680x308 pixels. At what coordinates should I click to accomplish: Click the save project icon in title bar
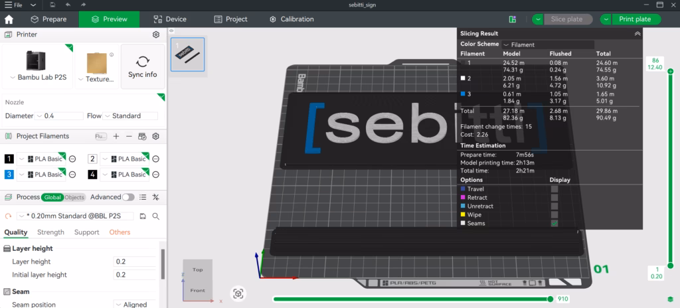pos(52,5)
